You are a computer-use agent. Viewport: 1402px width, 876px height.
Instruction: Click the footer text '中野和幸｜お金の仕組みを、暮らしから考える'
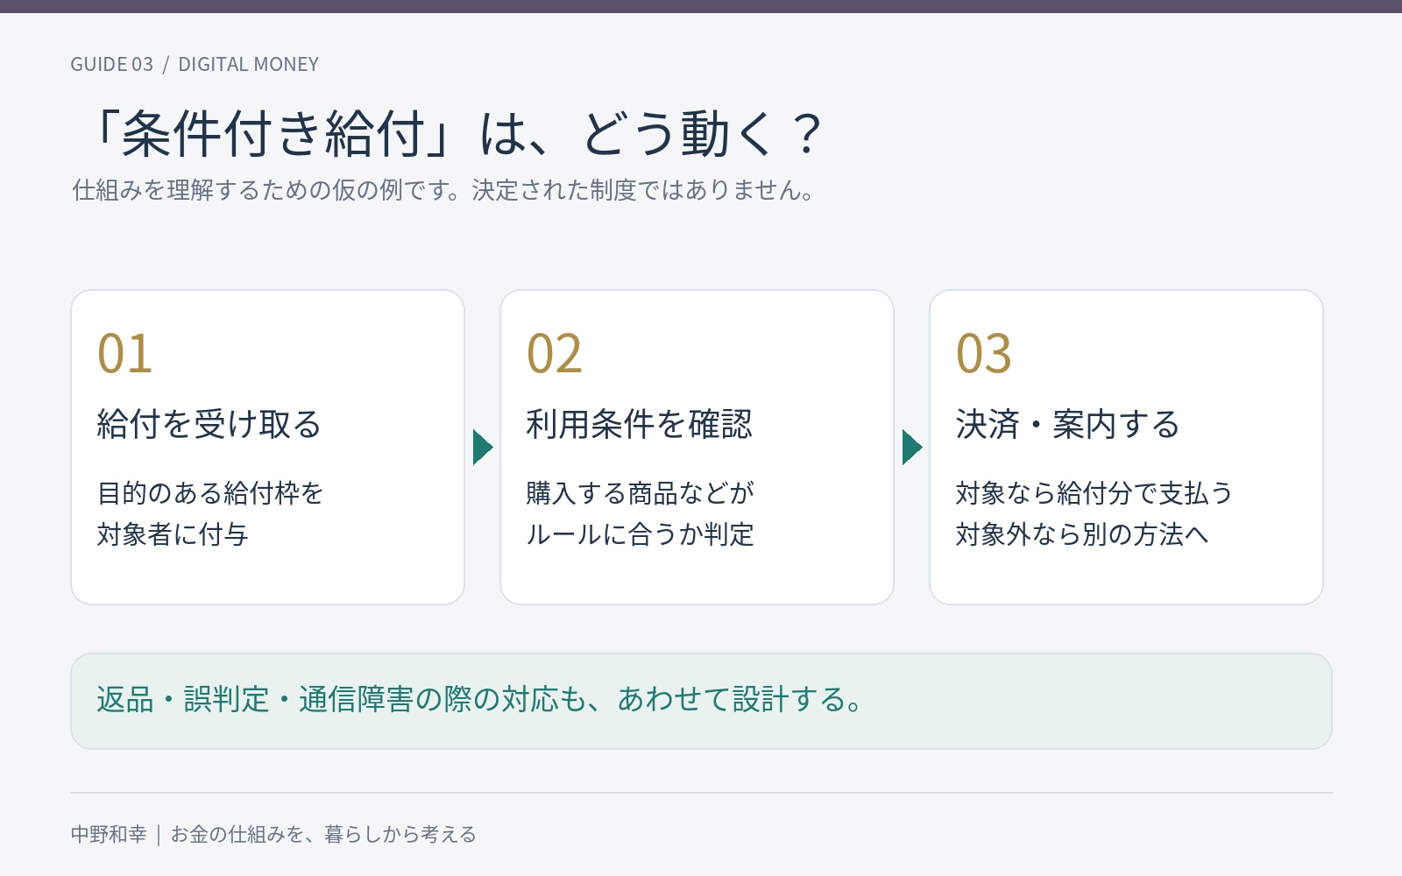pyautogui.click(x=273, y=835)
